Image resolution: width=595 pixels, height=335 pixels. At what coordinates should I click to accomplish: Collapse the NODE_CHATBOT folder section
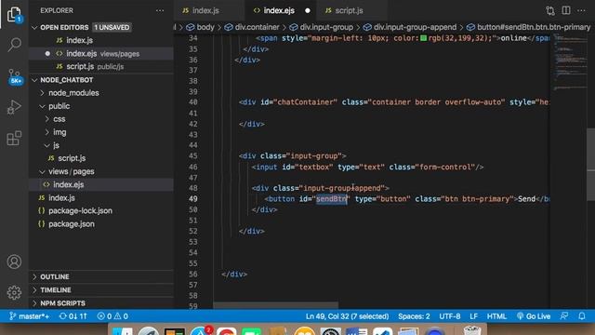pyautogui.click(x=66, y=80)
